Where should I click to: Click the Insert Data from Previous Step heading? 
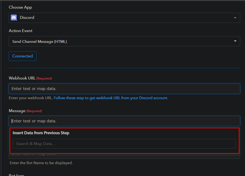(x=41, y=133)
